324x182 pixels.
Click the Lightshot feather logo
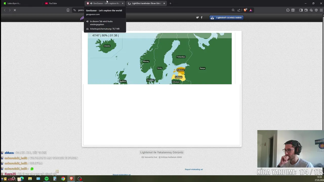pyautogui.click(x=82, y=18)
